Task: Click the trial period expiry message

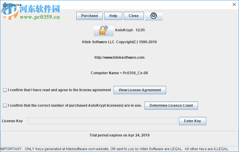Action: click(x=119, y=135)
